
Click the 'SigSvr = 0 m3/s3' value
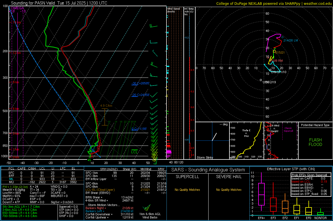coord(62,202)
